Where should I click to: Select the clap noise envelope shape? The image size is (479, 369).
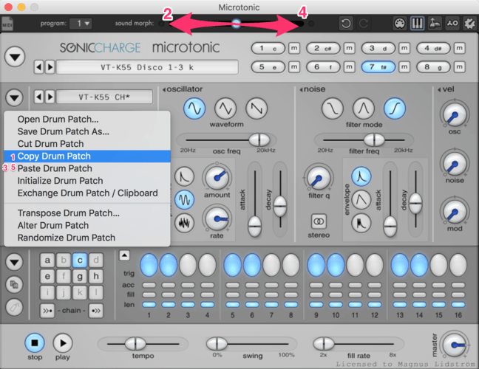click(x=361, y=223)
